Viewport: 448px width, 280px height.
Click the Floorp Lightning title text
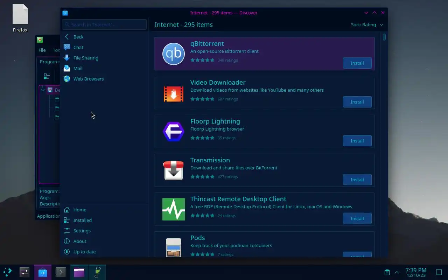click(x=215, y=121)
